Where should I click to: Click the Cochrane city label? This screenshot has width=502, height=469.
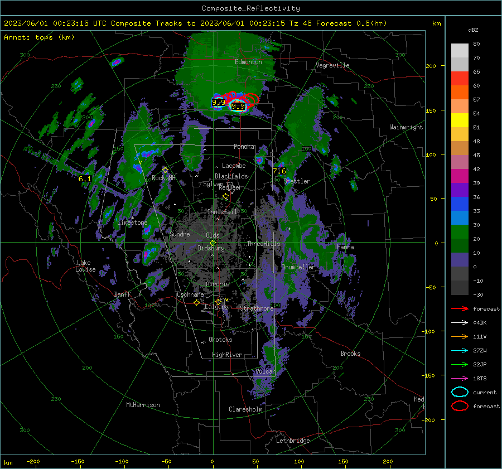point(190,294)
